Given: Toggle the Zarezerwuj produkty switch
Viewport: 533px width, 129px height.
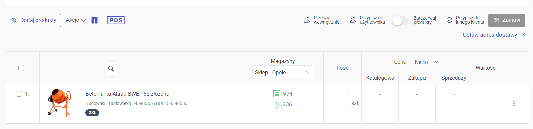Looking at the screenshot, I should pos(400,21).
